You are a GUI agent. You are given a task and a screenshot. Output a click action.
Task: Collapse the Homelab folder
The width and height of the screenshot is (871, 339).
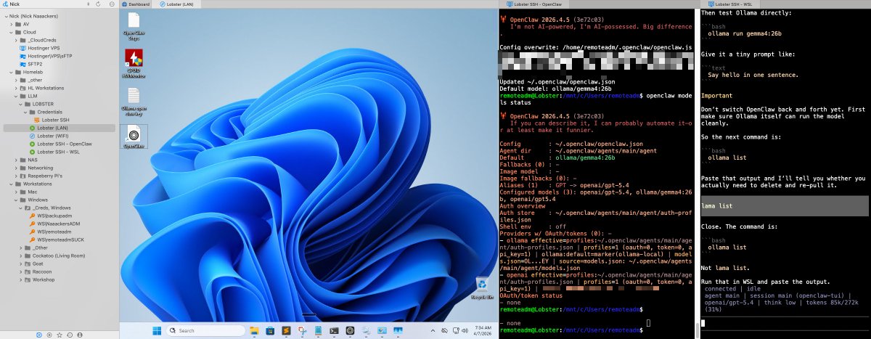[x=12, y=72]
